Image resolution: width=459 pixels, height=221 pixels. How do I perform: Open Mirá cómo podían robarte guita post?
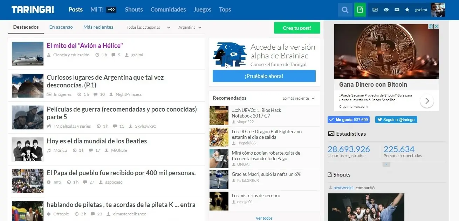tap(266, 156)
